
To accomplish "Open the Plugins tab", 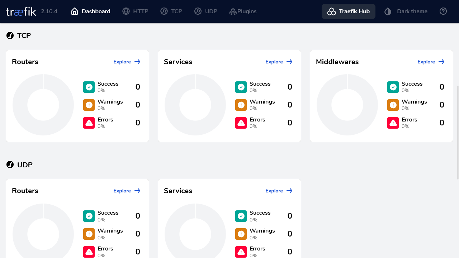I will [x=243, y=11].
